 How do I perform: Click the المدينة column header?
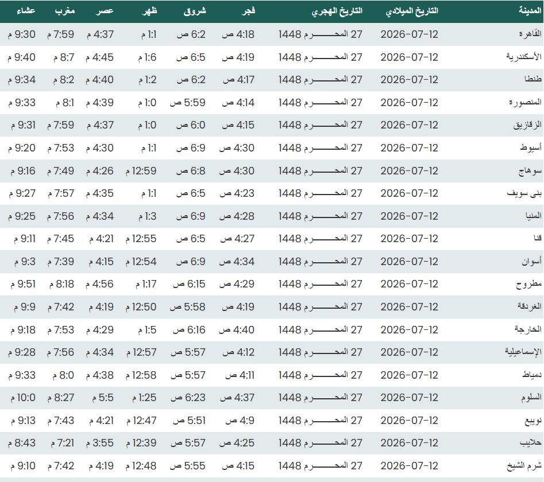pos(530,11)
